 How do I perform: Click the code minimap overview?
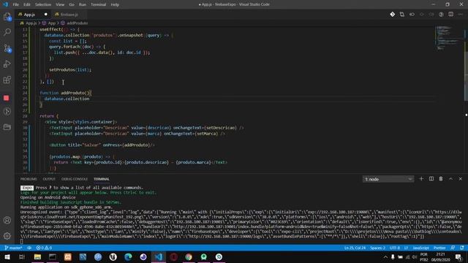click(448, 38)
